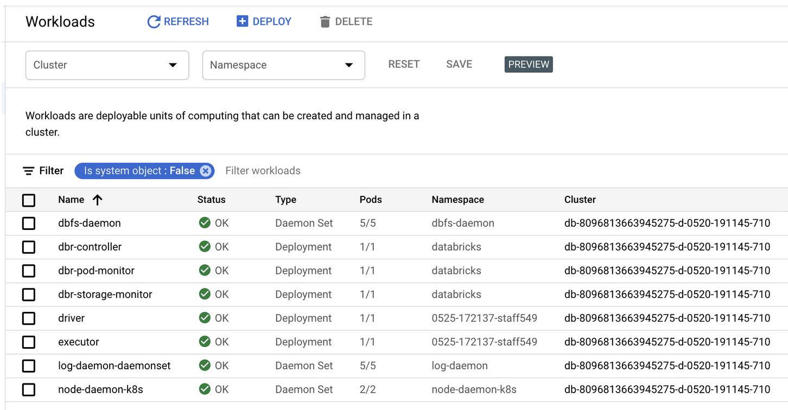
Task: Check the log-daemon-daemonset row checkbox
Action: pos(29,366)
